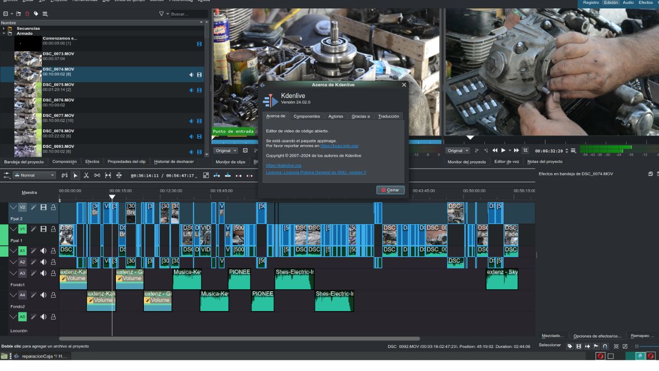Open the project monitor hamburger options icon
Screen dimensions: 659x371
(x=573, y=151)
